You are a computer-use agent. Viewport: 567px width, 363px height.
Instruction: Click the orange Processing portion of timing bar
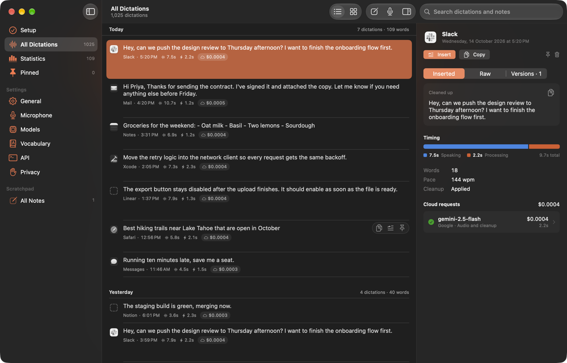(x=544, y=147)
